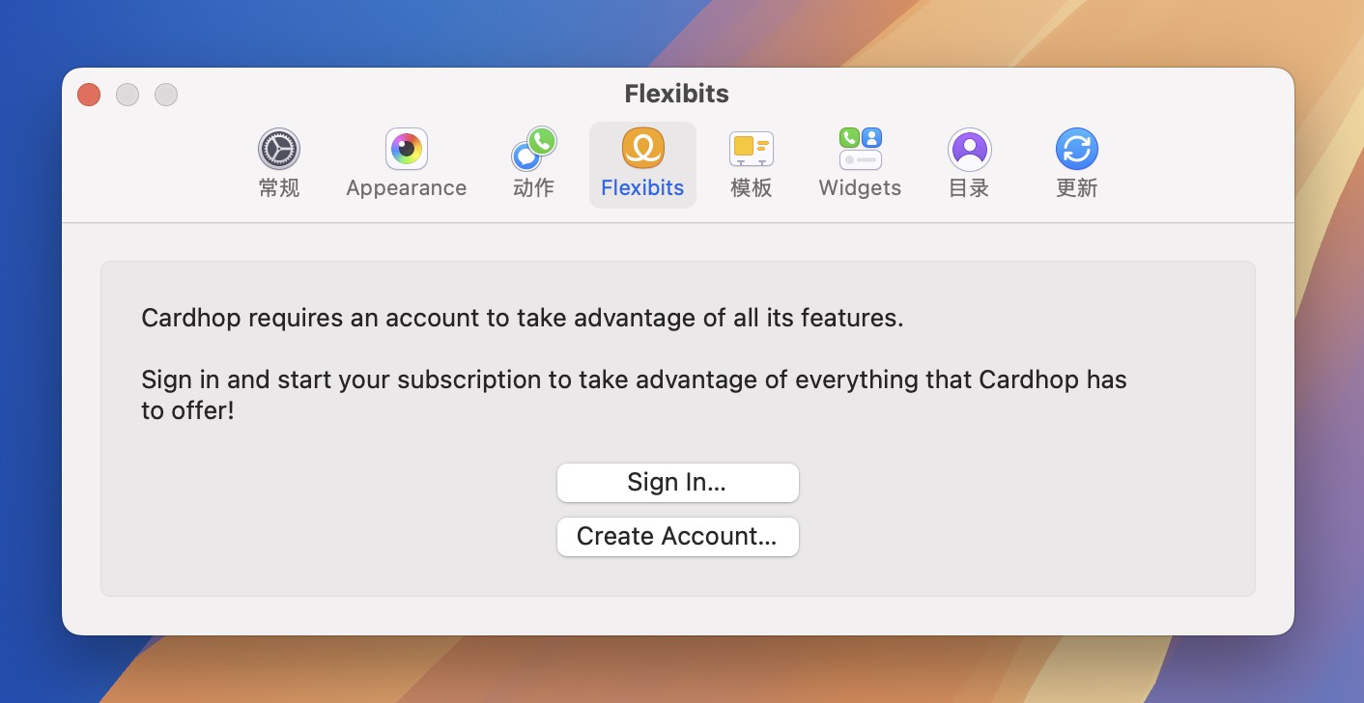This screenshot has width=1364, height=703.
Task: Minimize the preferences window
Action: pos(127,95)
